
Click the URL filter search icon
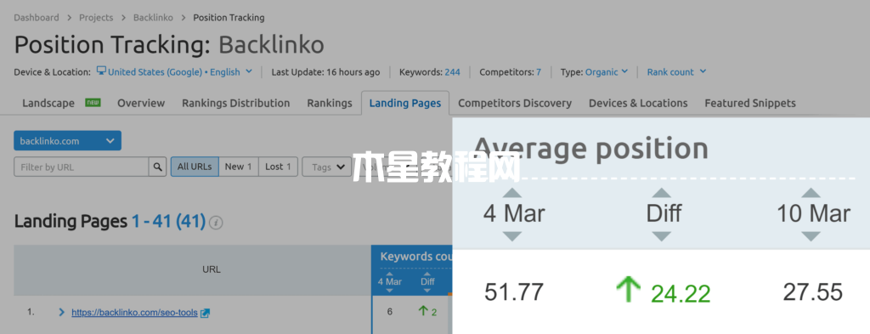tap(157, 167)
